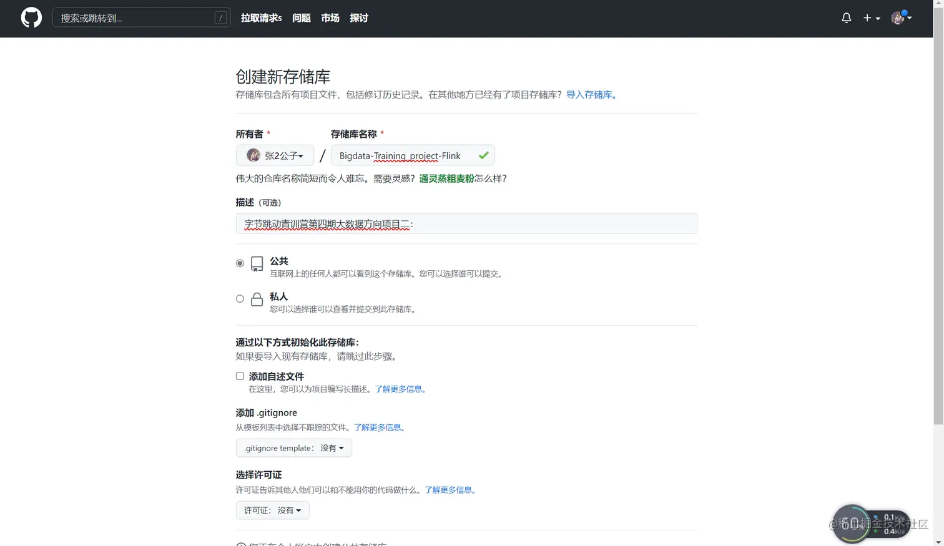Select the 公共 visibility radio button
The image size is (944, 546).
point(239,263)
